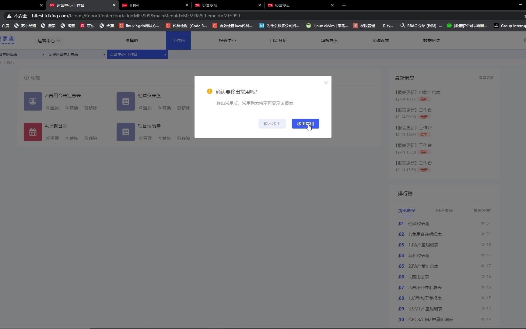Click 查看更多 in 最新消息
Viewport: 526px width, 329px height.
(486, 78)
